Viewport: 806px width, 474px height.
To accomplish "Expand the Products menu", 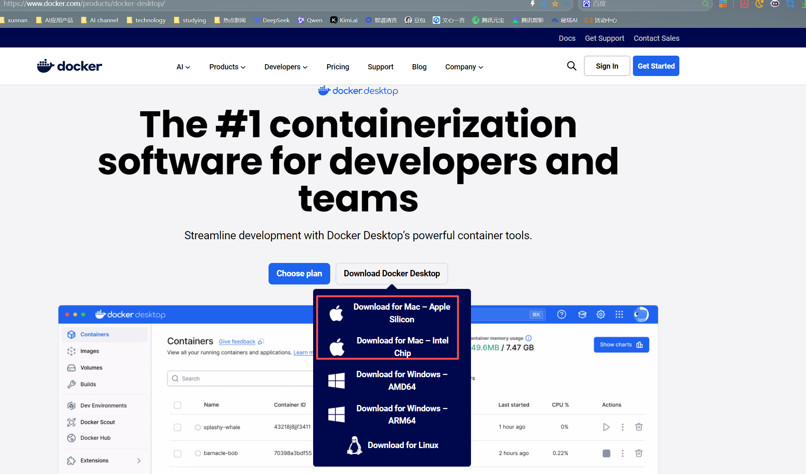I will point(227,67).
